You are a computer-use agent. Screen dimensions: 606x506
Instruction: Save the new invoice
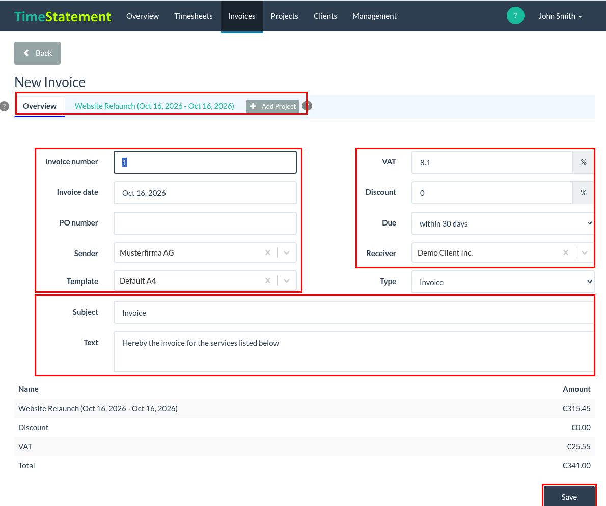pyautogui.click(x=569, y=496)
